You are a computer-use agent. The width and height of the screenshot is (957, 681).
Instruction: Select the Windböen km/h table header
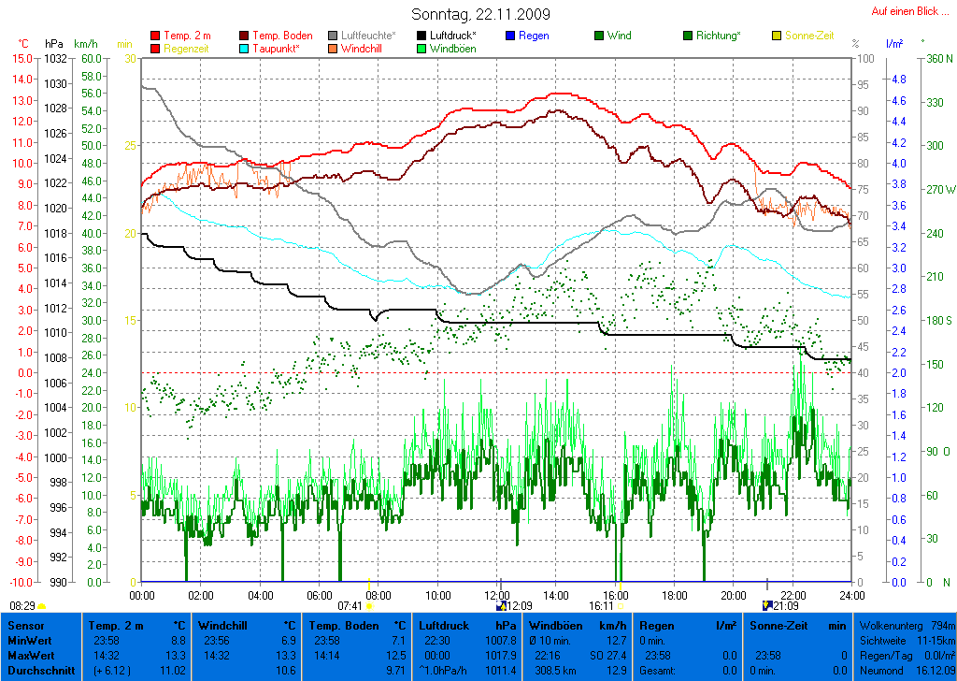[x=576, y=625]
